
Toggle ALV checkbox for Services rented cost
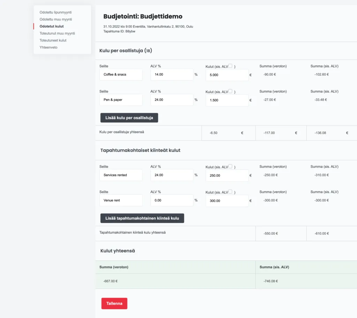click(230, 166)
